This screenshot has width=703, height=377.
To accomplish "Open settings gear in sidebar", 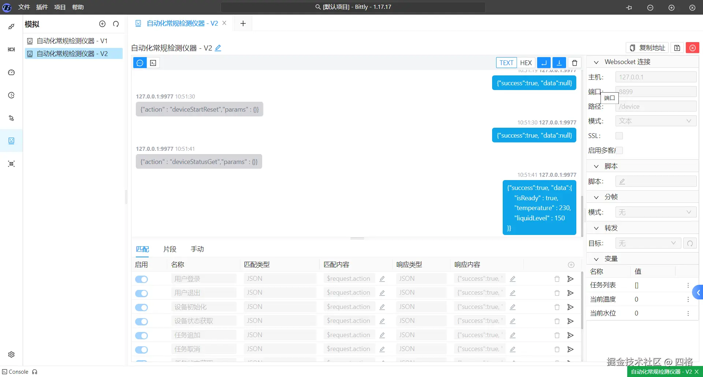I will pos(11,354).
